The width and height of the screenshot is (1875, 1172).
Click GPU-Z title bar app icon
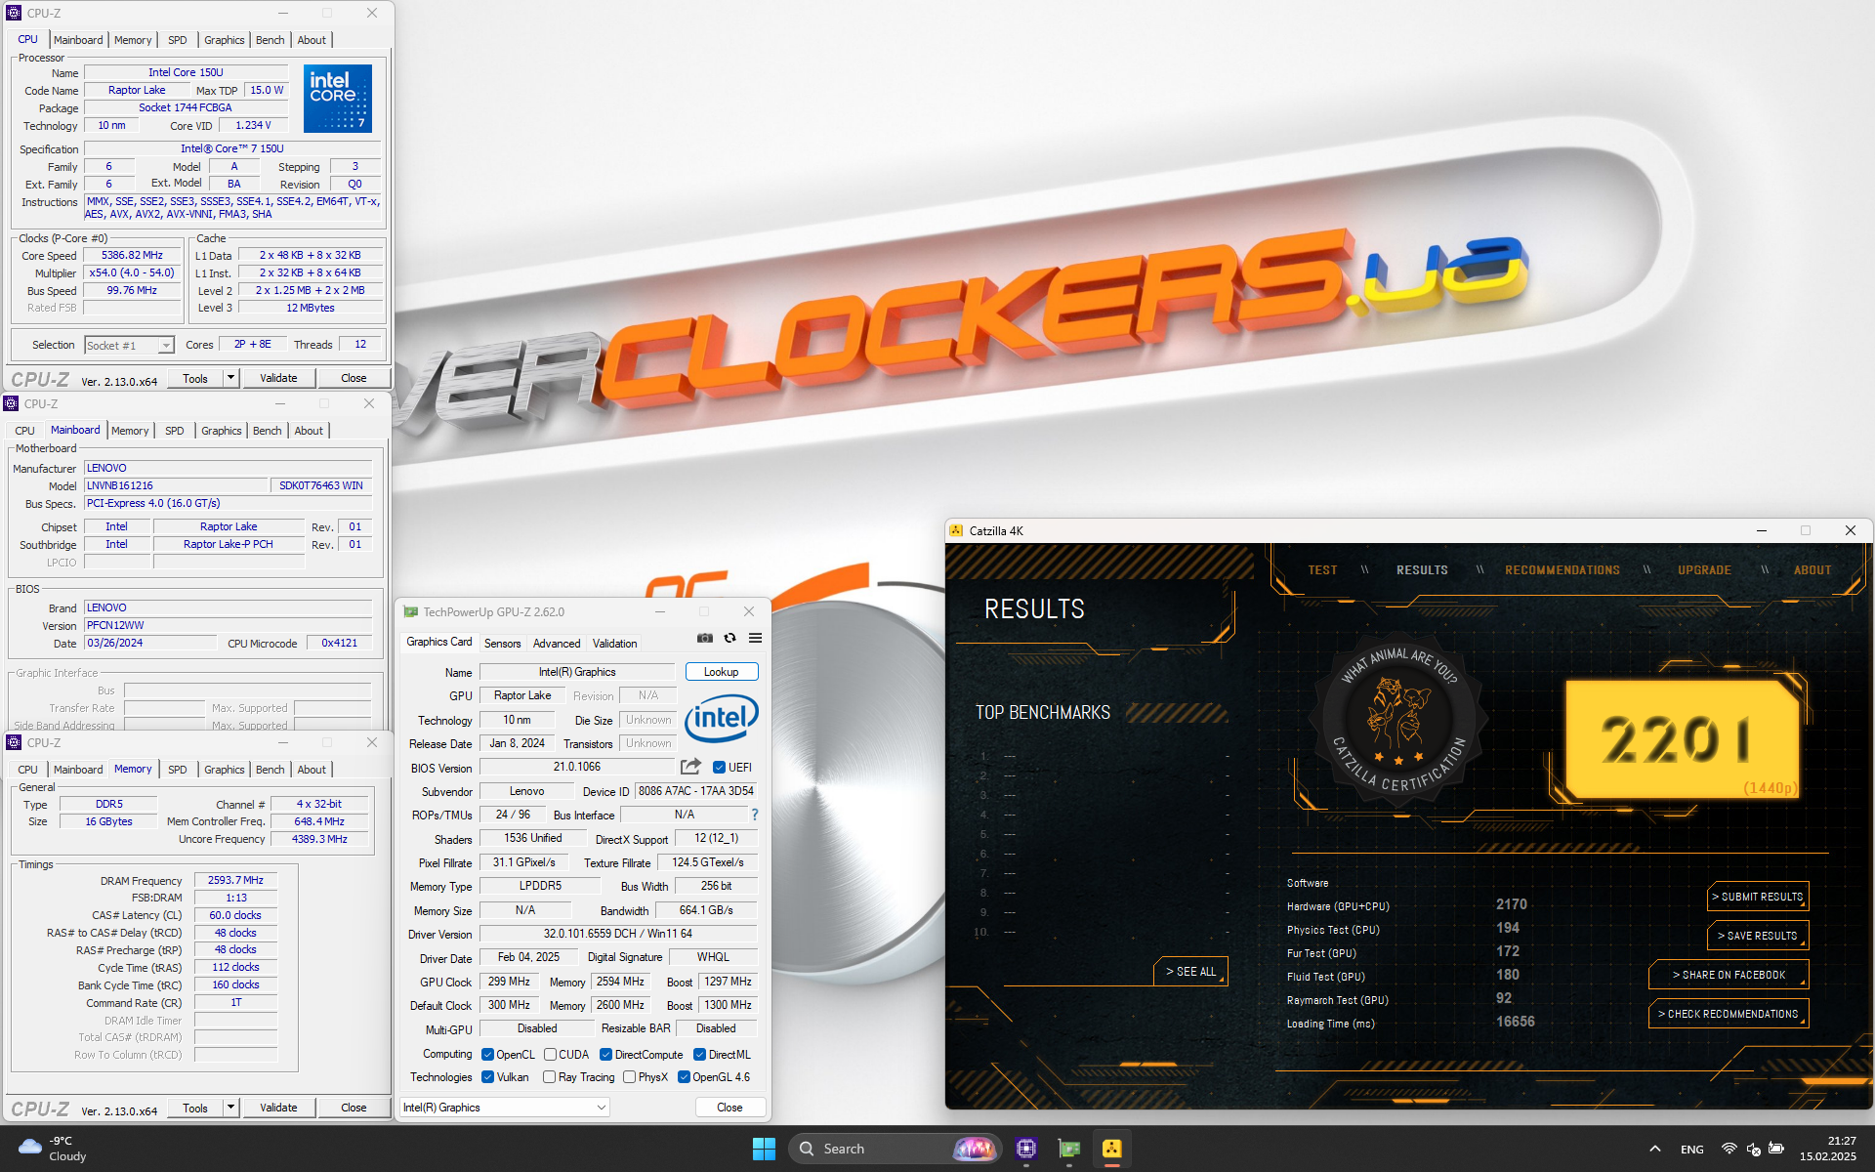pos(411,611)
